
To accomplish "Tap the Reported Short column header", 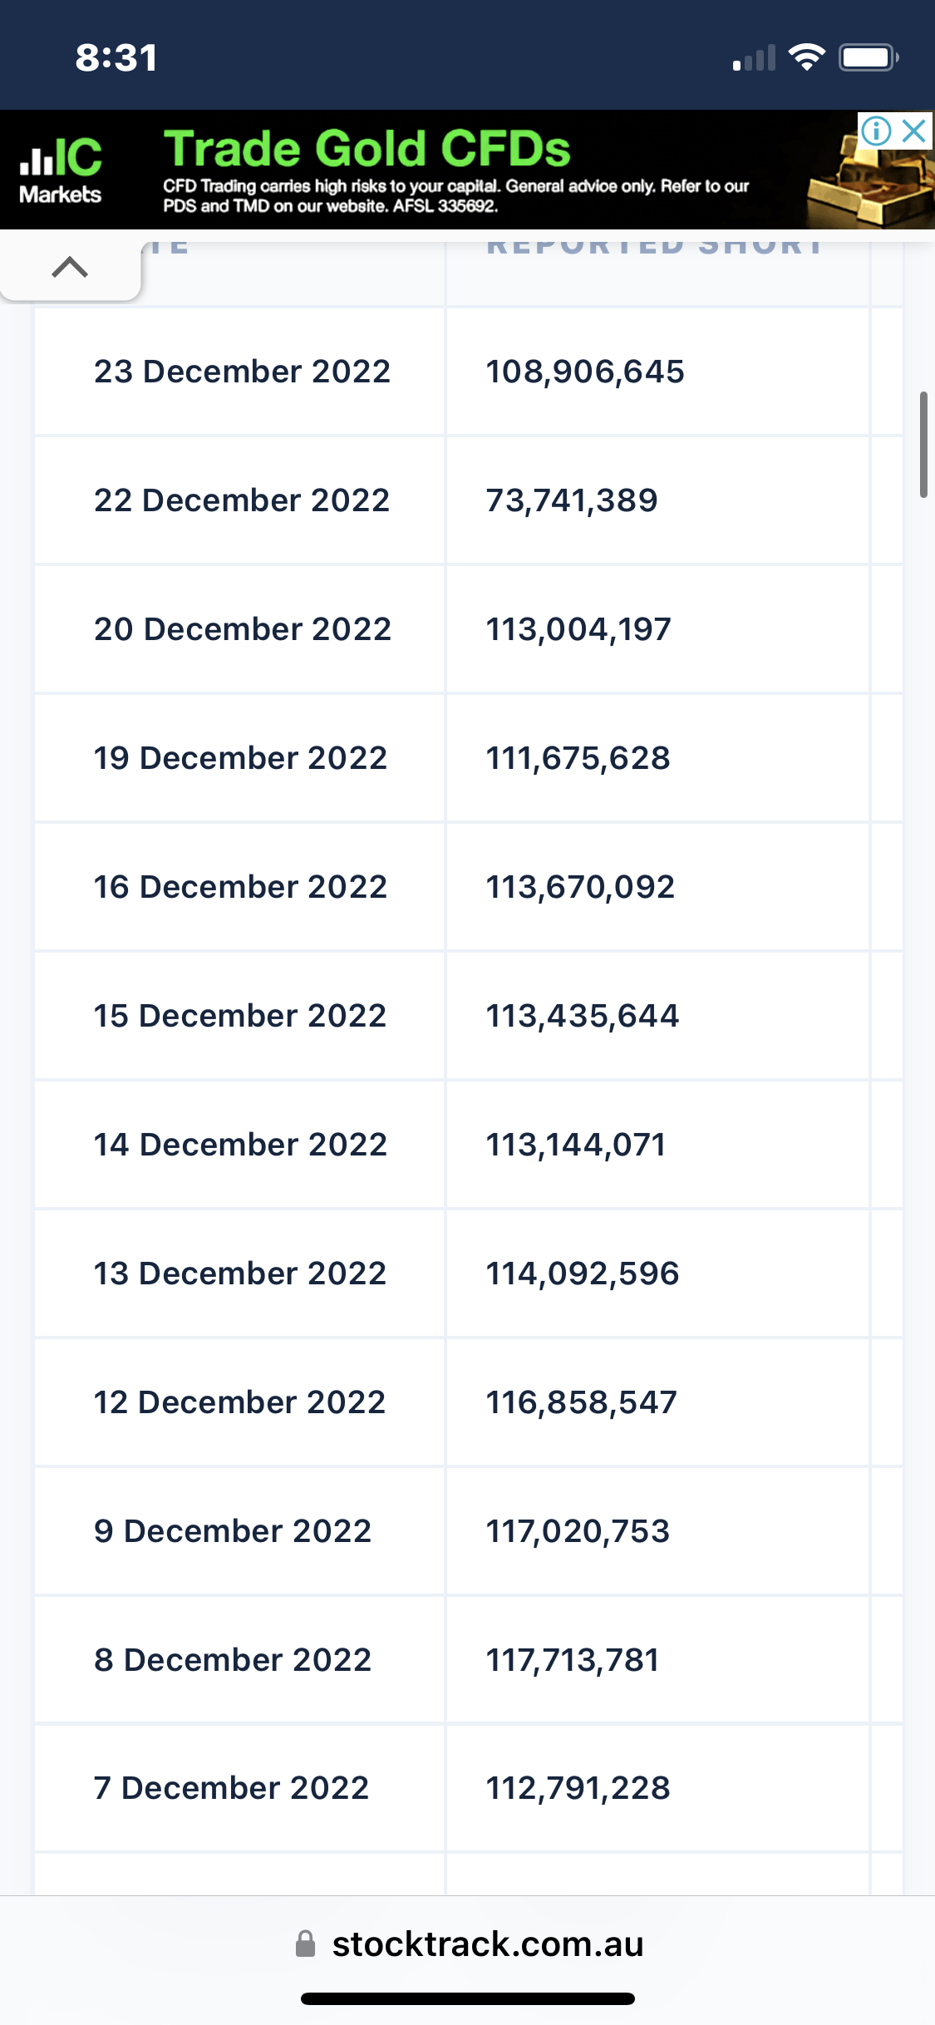I will tap(655, 246).
